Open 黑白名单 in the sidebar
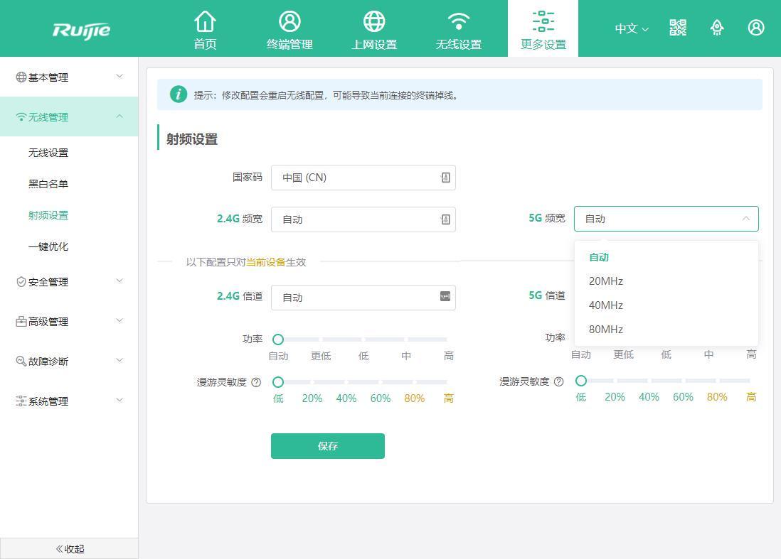Viewport: 781px width, 559px height. click(48, 184)
